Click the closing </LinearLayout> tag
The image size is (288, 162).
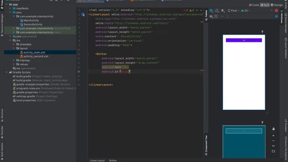click(x=101, y=85)
